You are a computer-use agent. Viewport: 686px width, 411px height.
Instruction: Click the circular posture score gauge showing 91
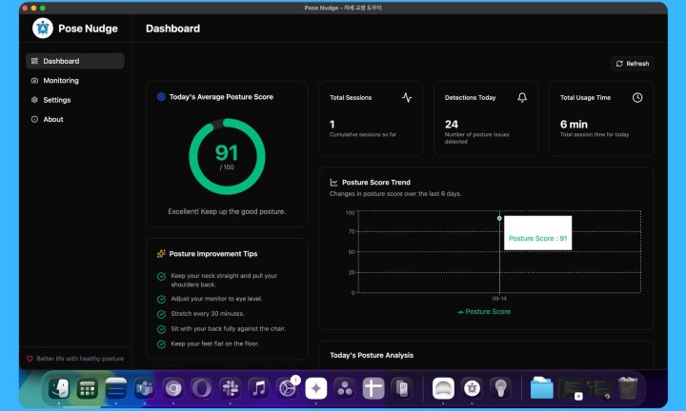coord(227,155)
